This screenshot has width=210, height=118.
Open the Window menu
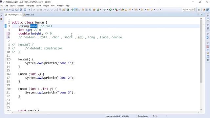(60, 6)
